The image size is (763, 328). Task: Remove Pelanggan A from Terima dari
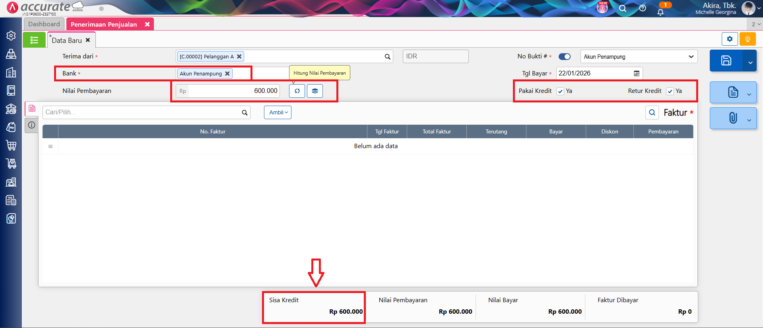239,57
